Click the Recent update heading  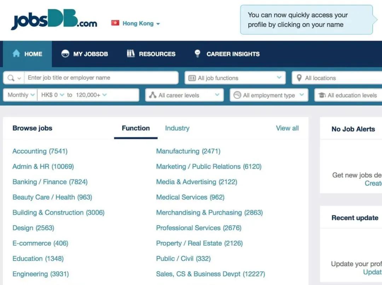coord(355,218)
